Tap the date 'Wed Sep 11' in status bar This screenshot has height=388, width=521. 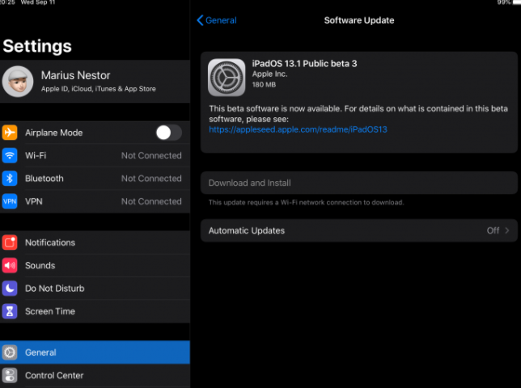38,2
